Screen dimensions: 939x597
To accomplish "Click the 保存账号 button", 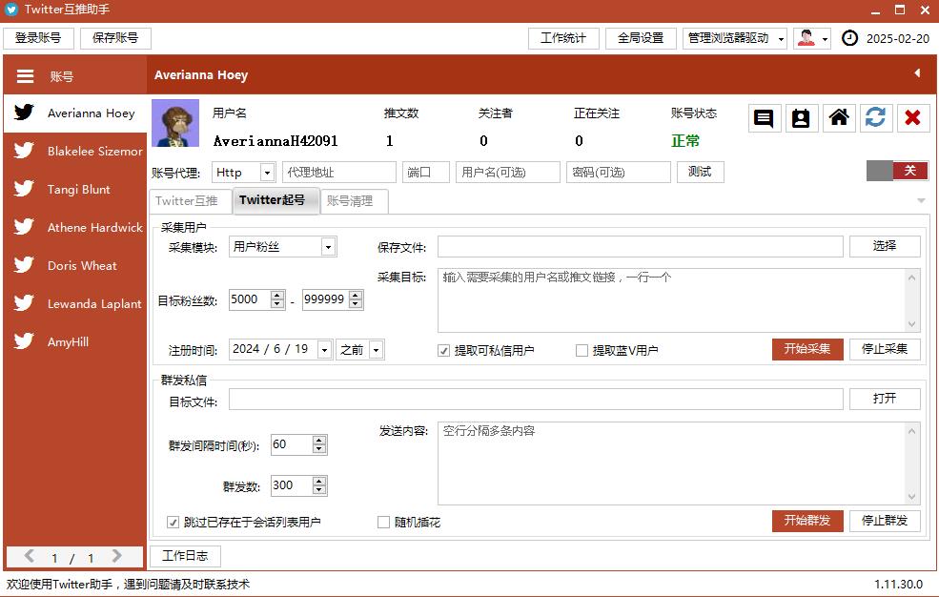I will click(115, 38).
